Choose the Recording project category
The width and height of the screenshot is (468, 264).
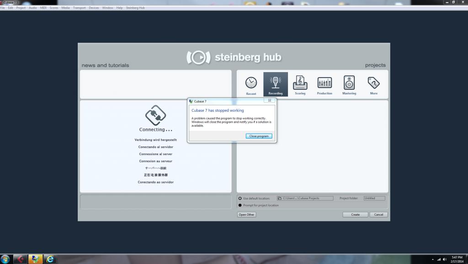tap(276, 84)
